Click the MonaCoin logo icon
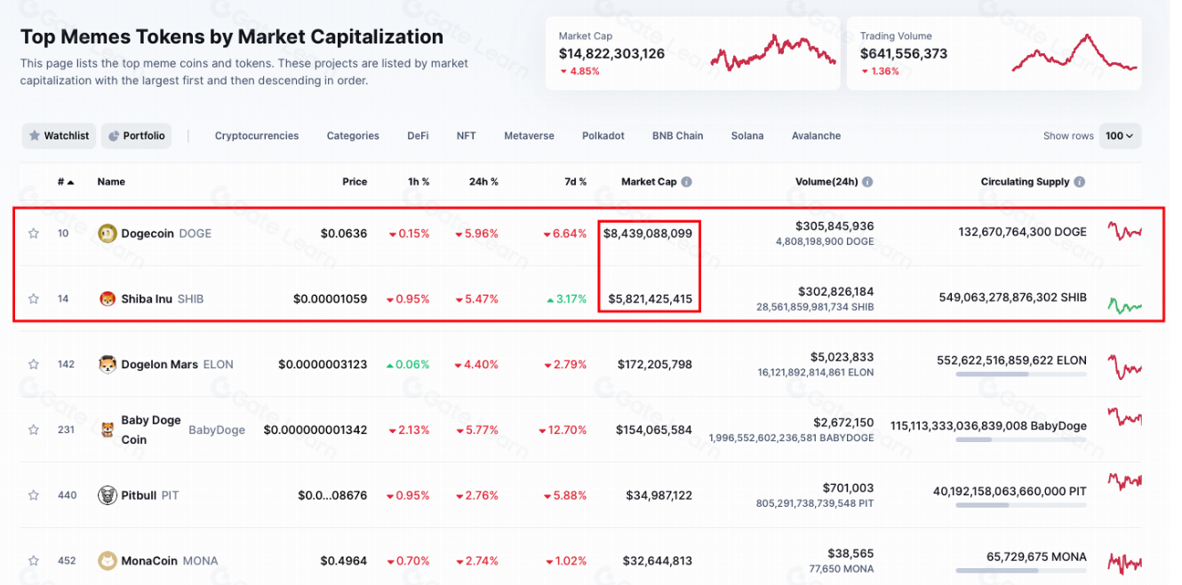Viewport: 1182px width, 585px height. pos(108,561)
